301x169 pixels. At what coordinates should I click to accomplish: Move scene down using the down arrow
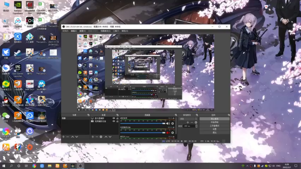click(x=77, y=137)
